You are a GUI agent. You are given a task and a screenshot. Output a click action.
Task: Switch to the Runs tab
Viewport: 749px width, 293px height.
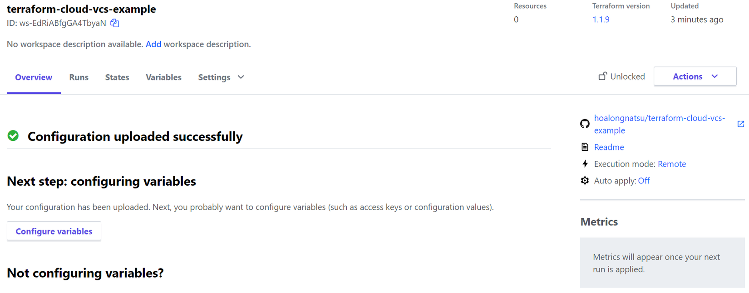[x=79, y=77]
